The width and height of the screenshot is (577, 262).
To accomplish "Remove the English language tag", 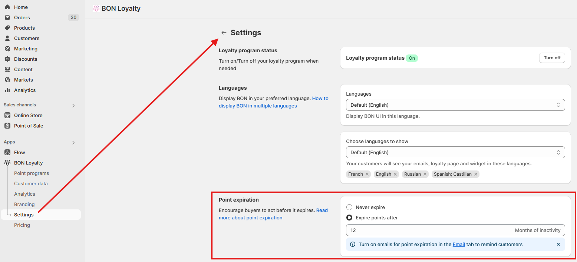I will (x=395, y=174).
